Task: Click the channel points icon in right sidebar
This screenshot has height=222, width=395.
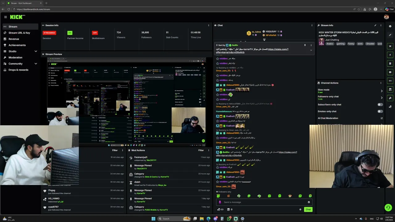Action: click(390, 107)
